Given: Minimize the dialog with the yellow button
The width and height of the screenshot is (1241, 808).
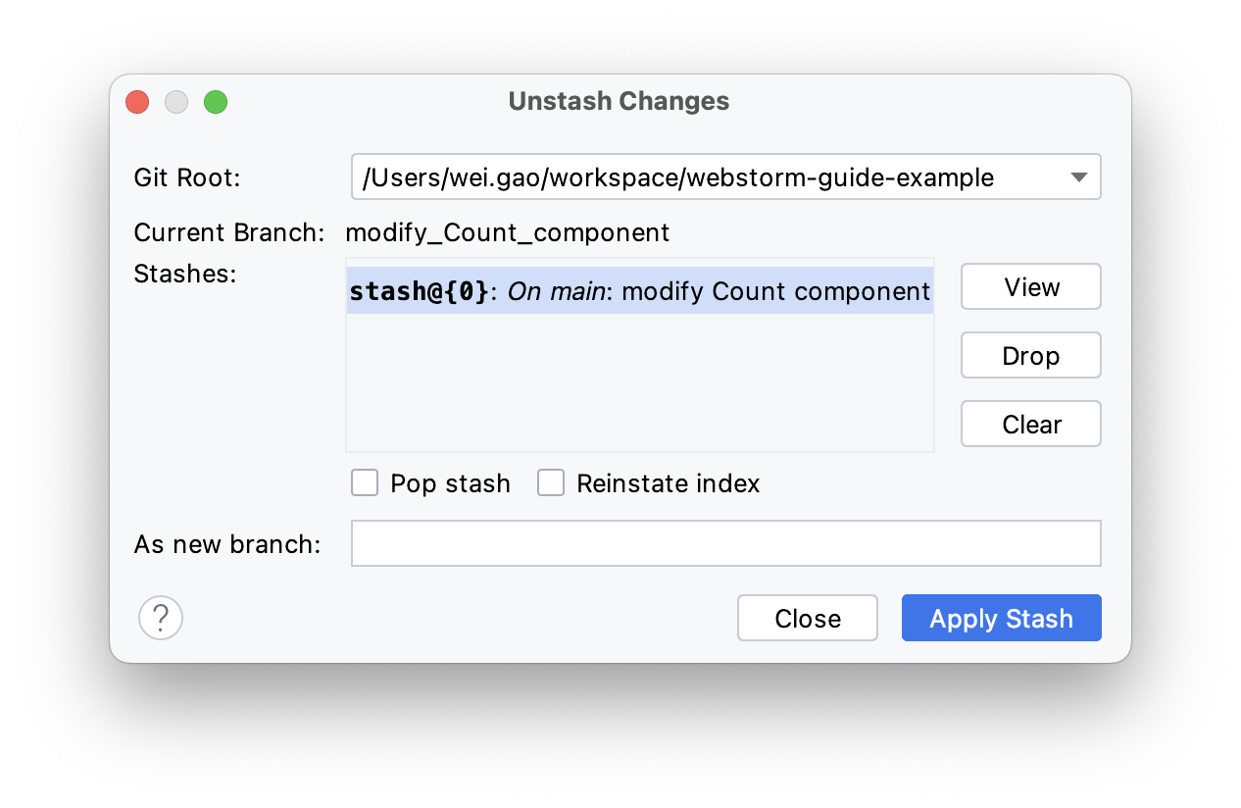Looking at the screenshot, I should (175, 101).
